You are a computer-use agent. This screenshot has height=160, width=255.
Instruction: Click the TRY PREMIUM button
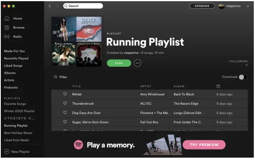[204, 145]
